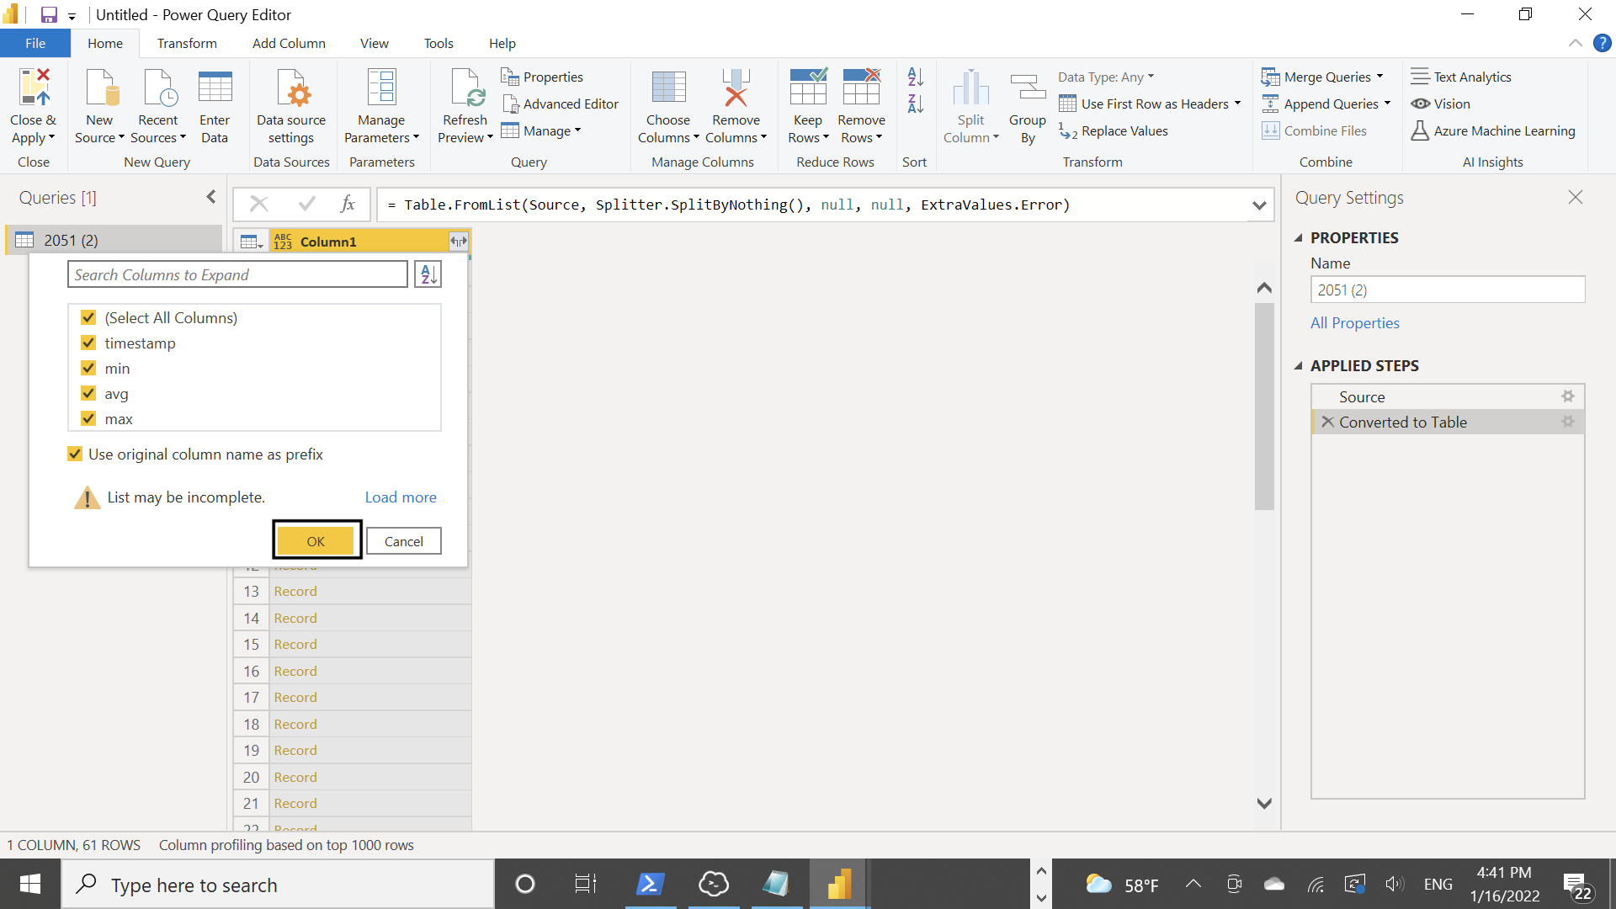The height and width of the screenshot is (909, 1616).
Task: Focus the Search Columns to Expand field
Action: [237, 274]
